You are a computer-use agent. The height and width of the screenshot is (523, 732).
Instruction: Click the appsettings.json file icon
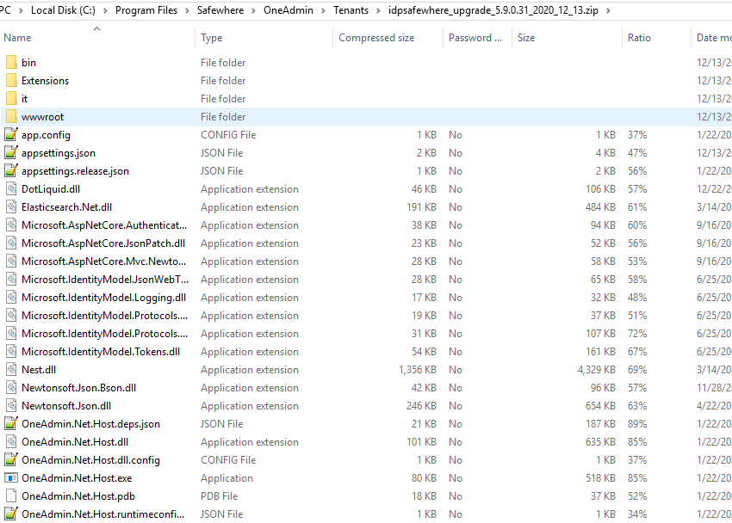point(11,153)
